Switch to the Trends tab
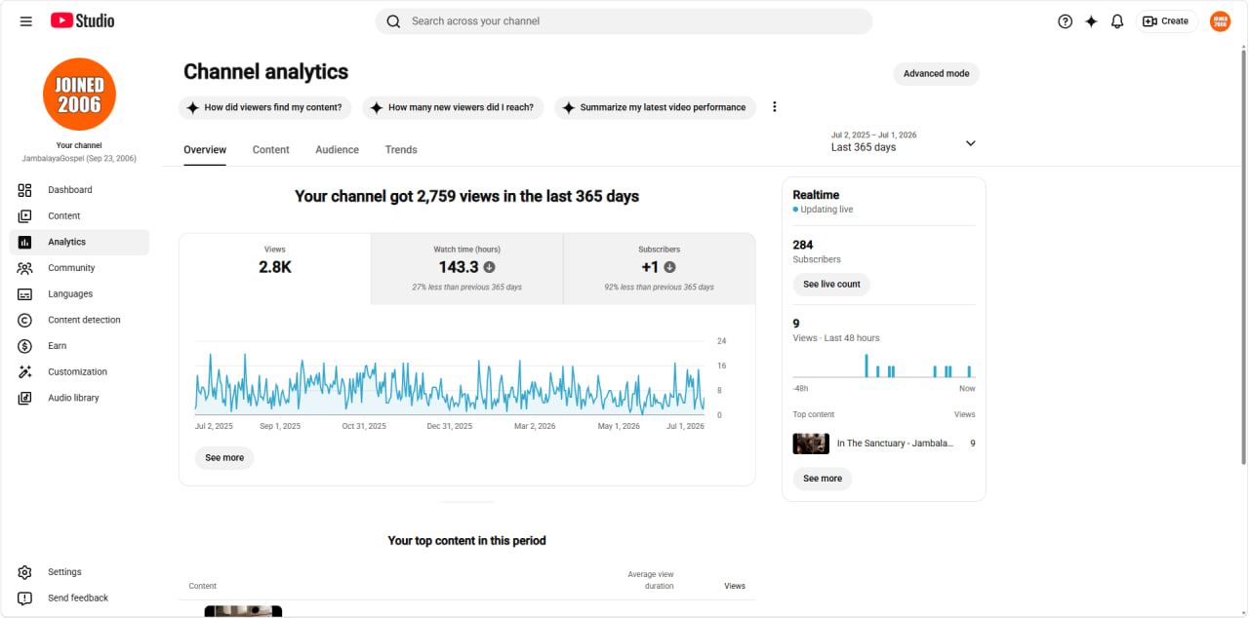This screenshot has width=1249, height=618. [x=401, y=150]
